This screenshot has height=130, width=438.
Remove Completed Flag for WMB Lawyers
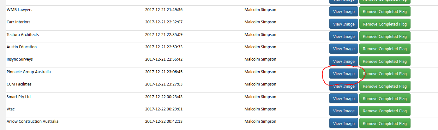pyautogui.click(x=385, y=12)
